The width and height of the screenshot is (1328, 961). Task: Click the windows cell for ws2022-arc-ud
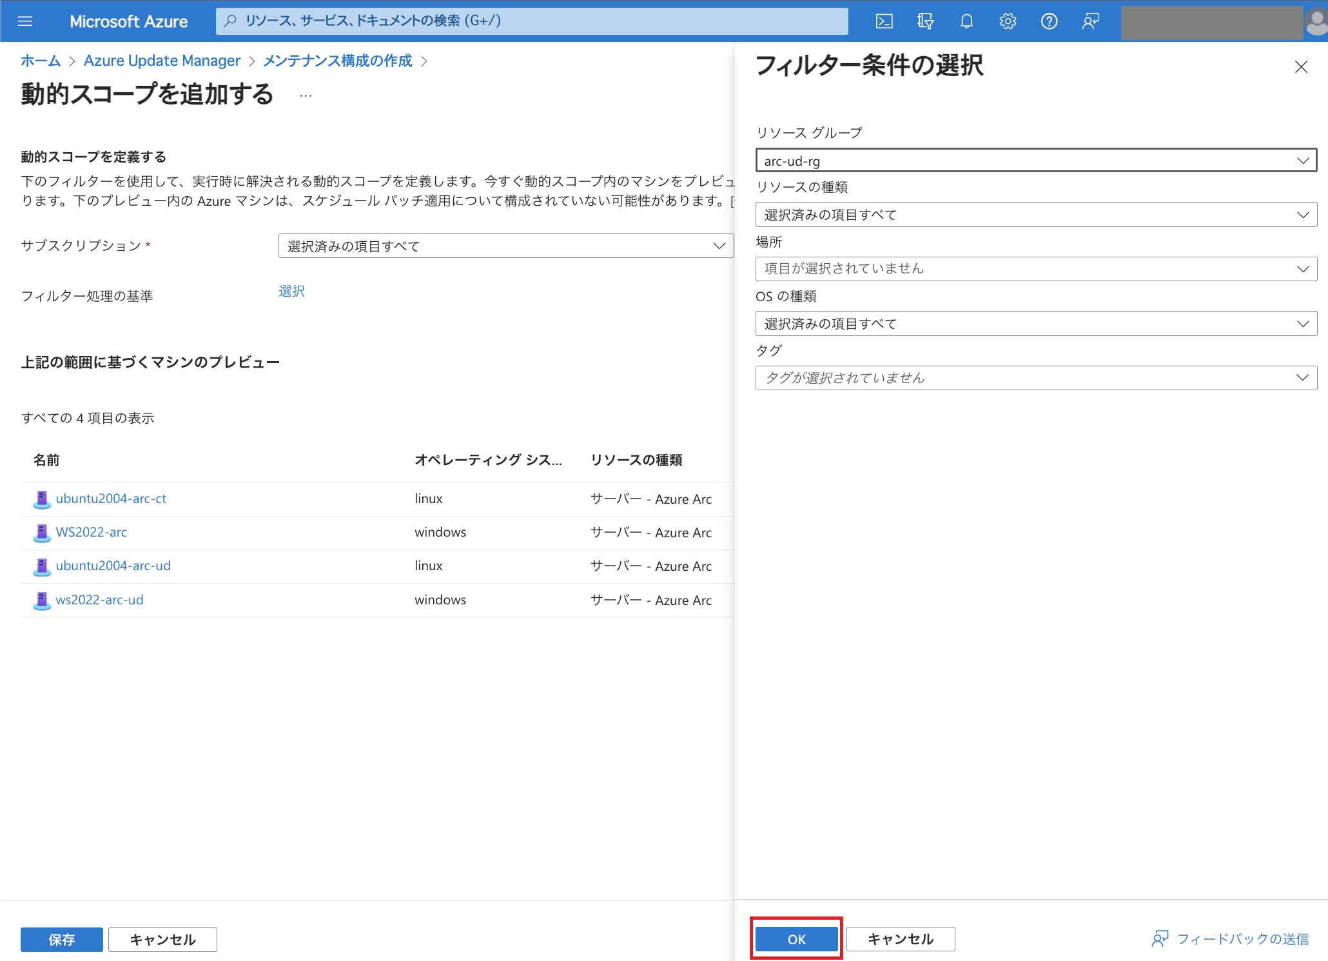(440, 600)
